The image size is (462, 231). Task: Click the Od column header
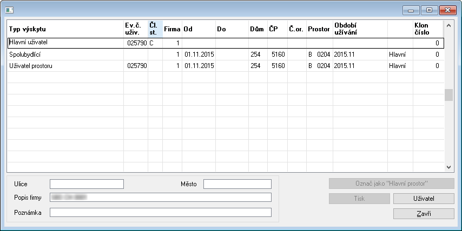199,29
